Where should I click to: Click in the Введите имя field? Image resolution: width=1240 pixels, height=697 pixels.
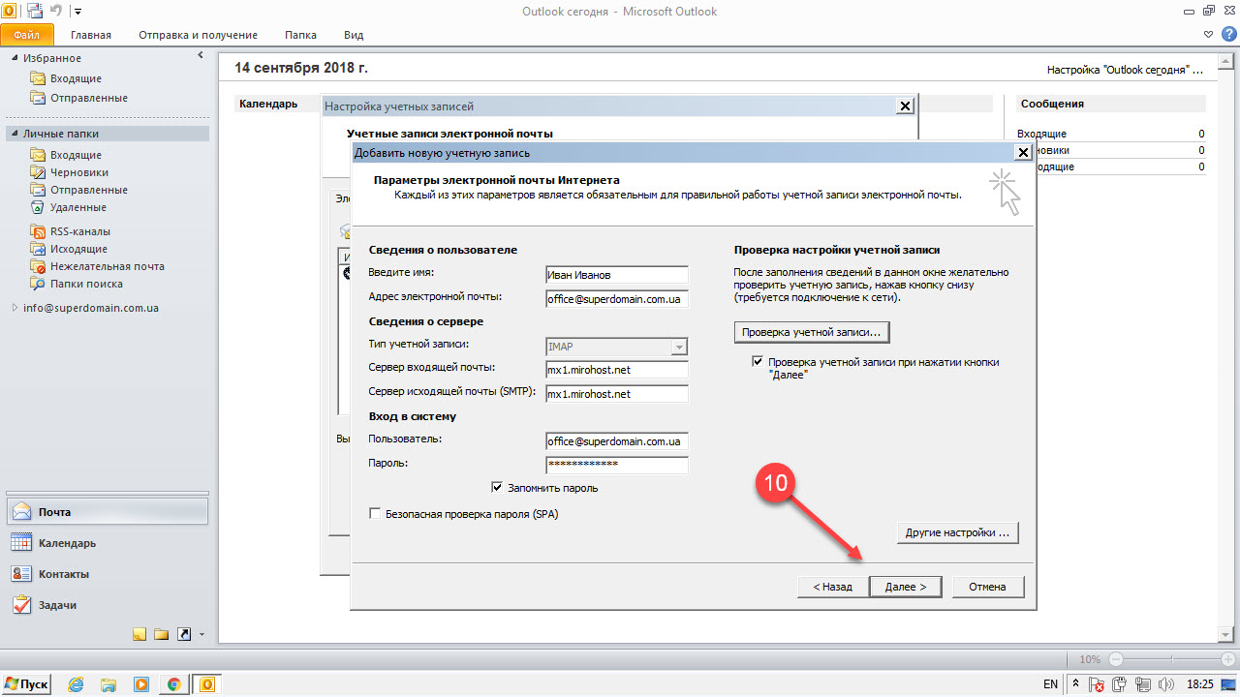pos(616,275)
